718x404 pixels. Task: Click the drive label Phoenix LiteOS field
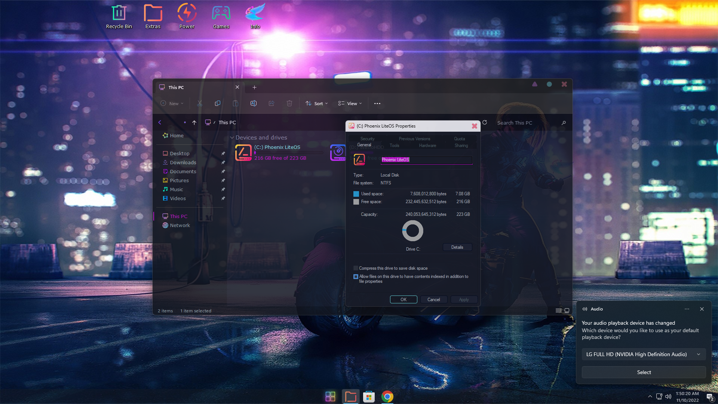click(x=426, y=160)
